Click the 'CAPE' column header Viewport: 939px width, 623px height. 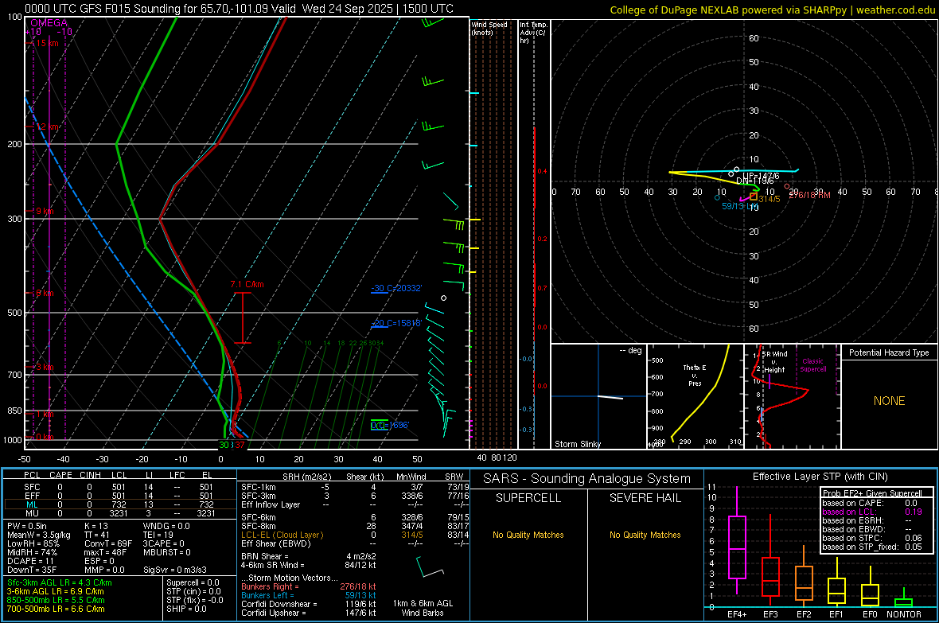pyautogui.click(x=60, y=475)
